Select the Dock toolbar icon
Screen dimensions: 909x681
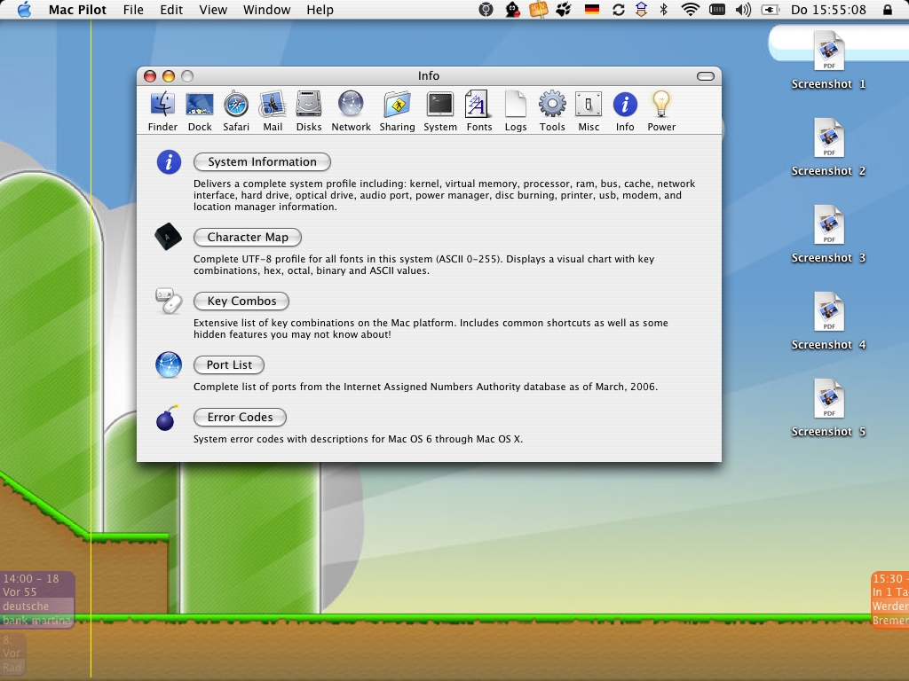pyautogui.click(x=200, y=111)
